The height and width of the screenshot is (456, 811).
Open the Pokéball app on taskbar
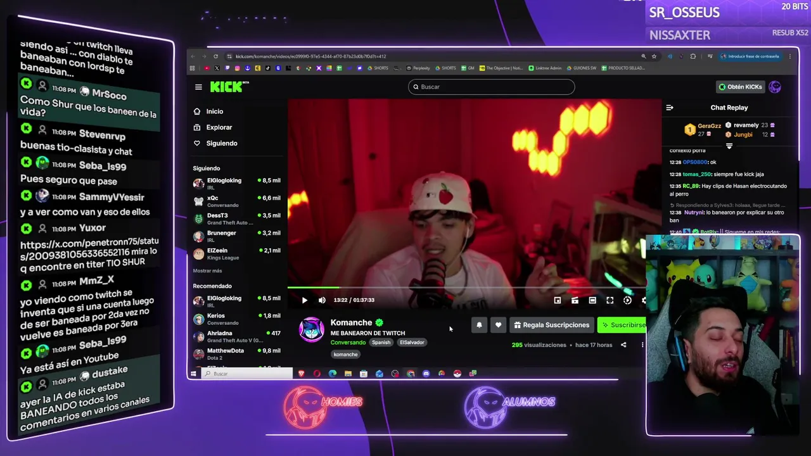tap(457, 374)
